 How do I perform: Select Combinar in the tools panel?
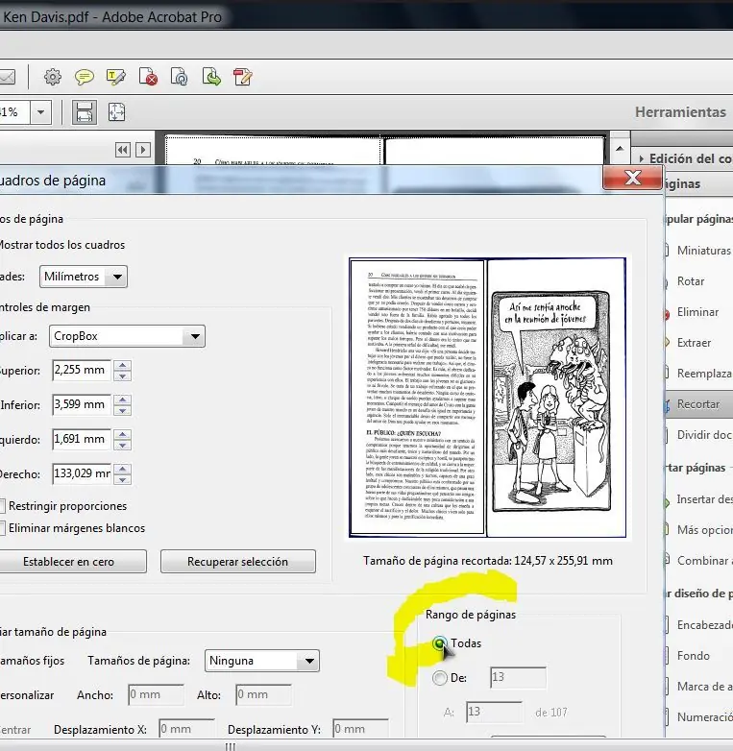tap(699, 561)
